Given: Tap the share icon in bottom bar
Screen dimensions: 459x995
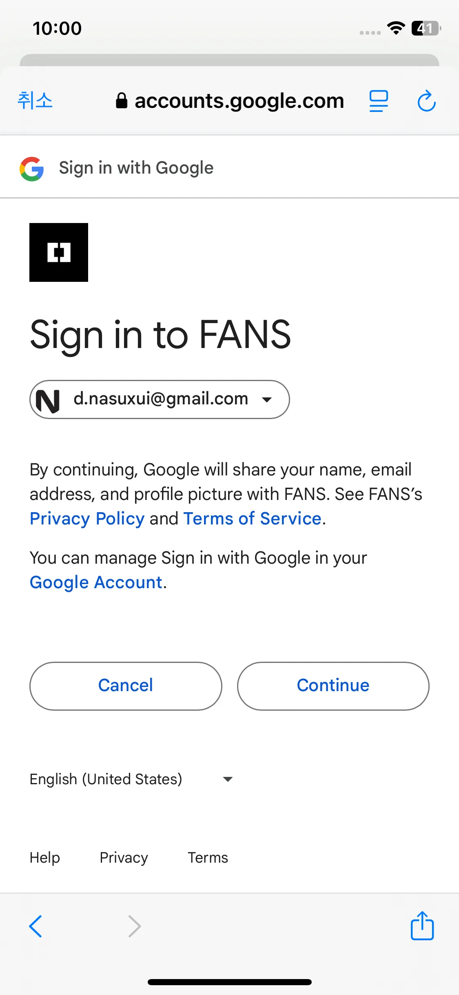Looking at the screenshot, I should (422, 926).
